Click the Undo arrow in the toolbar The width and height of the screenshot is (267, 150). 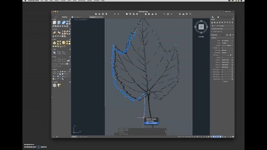pyautogui.click(x=115, y=14)
